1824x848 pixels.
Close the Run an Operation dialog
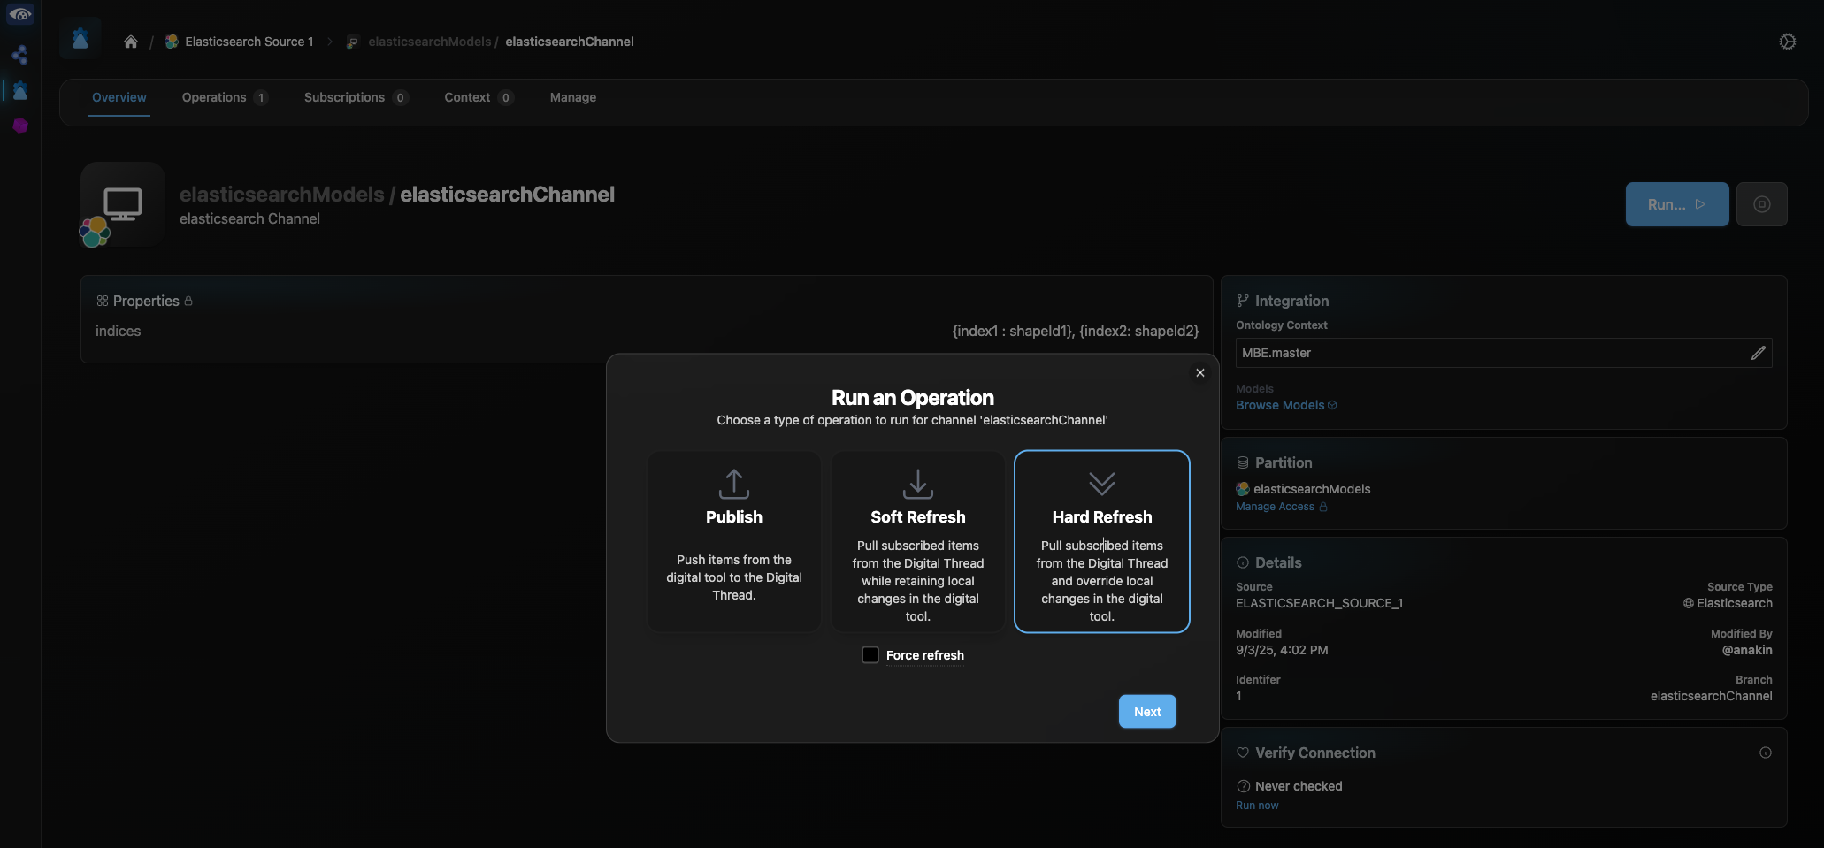[1199, 373]
